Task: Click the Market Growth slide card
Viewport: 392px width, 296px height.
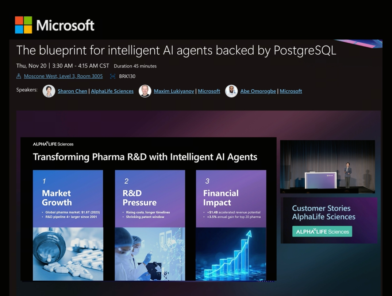Action: [x=68, y=225]
